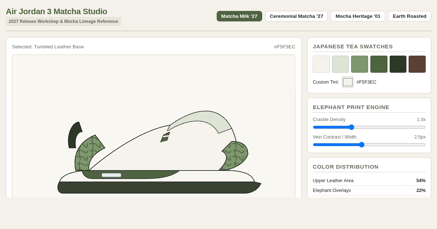
Task: Open the Mocha Heritage '01 tab
Action: tap(358, 16)
